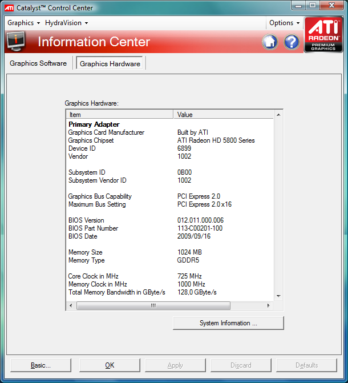The width and height of the screenshot is (348, 383).
Task: Click the 2009/09/16 value
Action: coord(194,236)
